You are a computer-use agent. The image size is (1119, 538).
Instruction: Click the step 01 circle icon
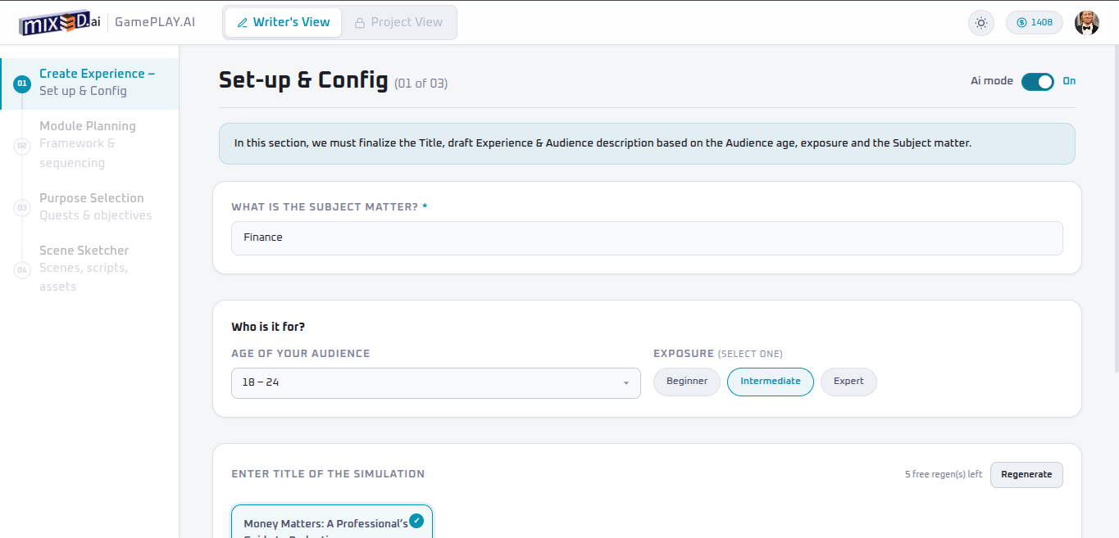[22, 83]
